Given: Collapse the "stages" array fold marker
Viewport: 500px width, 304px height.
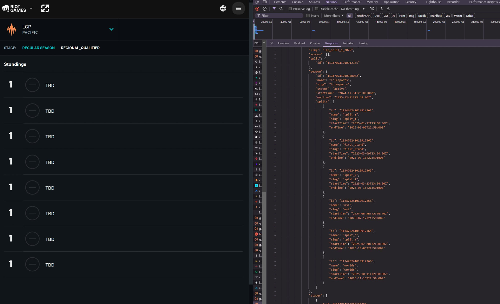Looking at the screenshot, I should click(x=275, y=295).
